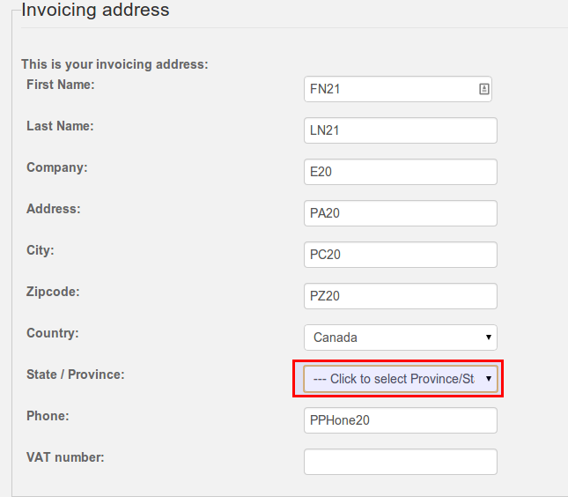
Task: Click the 'First Name:' label
Action: 61,85
